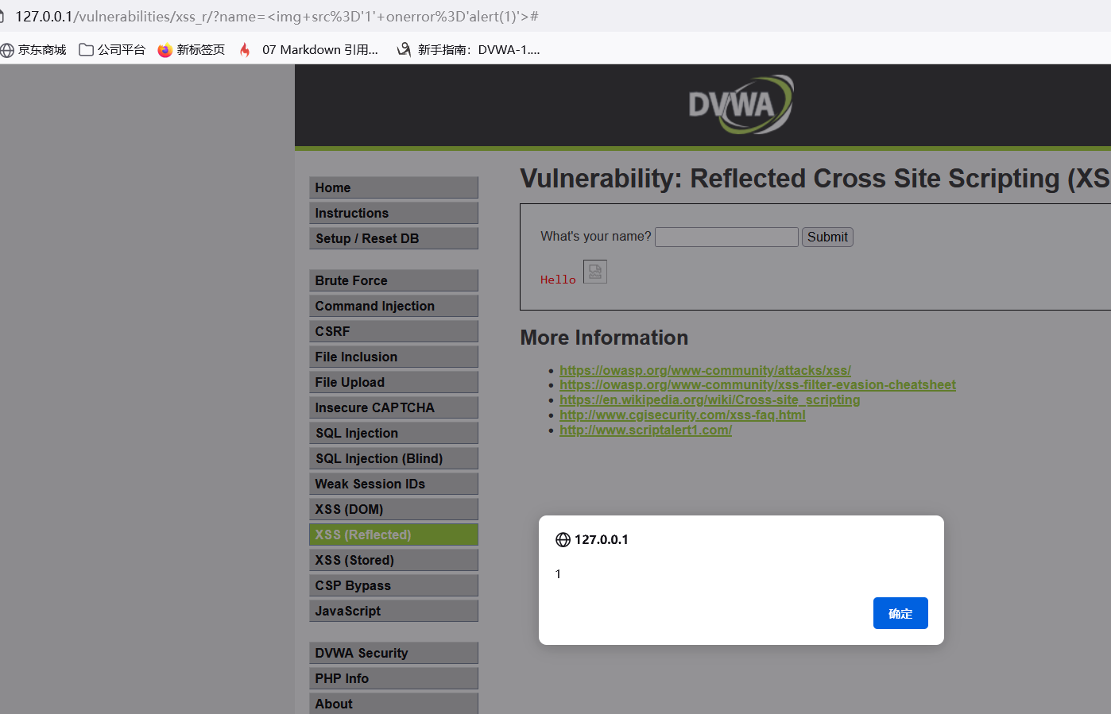This screenshot has width=1111, height=714.
Task: Open Weak Session IDs page
Action: [x=393, y=484]
